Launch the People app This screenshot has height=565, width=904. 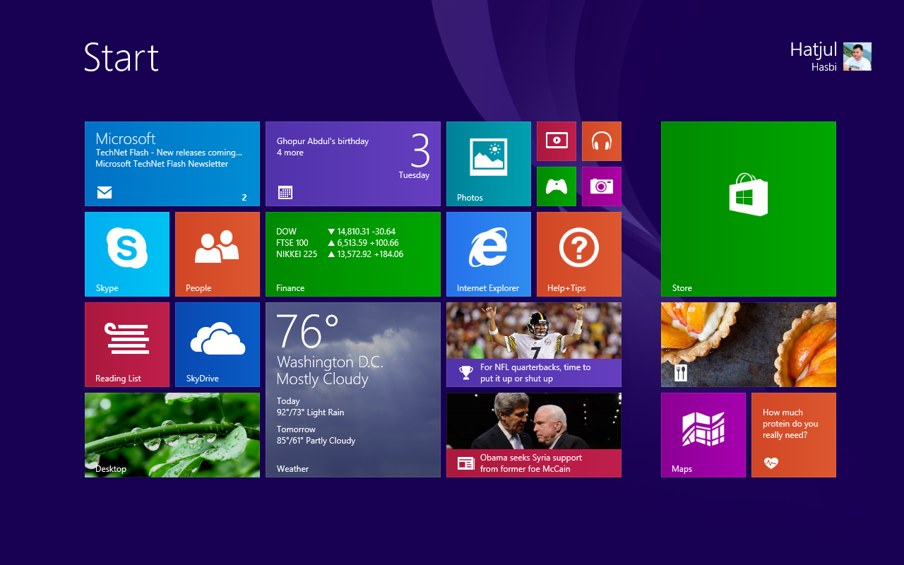pyautogui.click(x=217, y=254)
